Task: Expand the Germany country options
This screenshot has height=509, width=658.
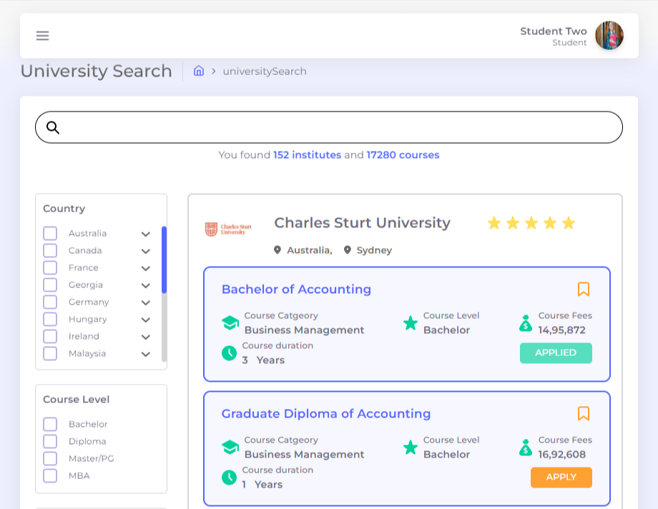Action: click(x=145, y=302)
